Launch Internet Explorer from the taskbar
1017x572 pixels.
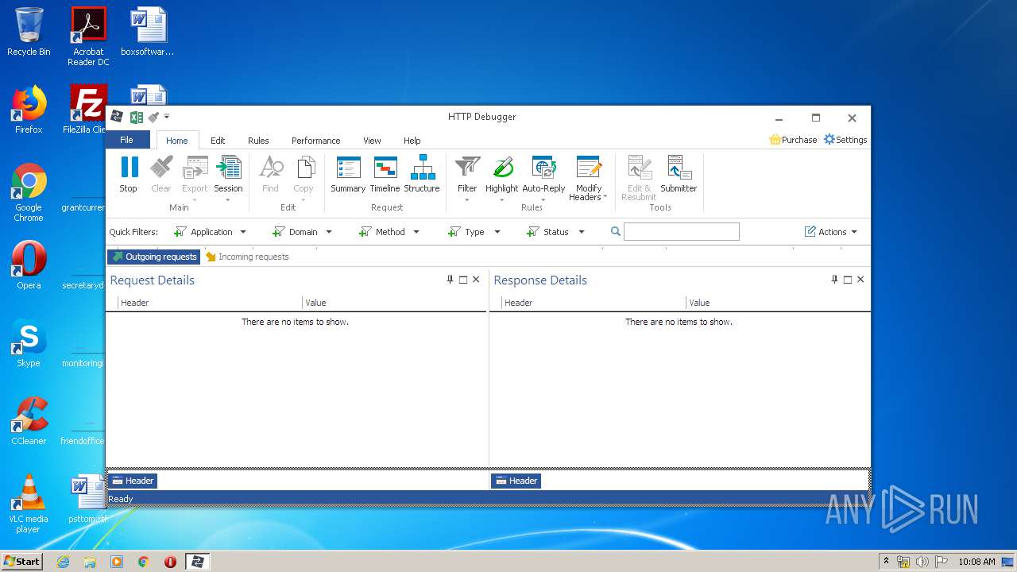click(64, 562)
